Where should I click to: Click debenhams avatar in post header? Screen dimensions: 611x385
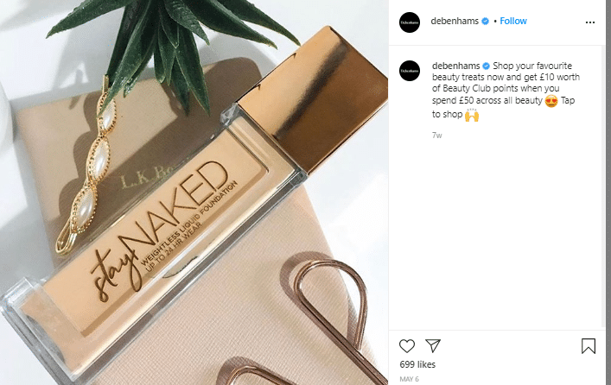[410, 22]
